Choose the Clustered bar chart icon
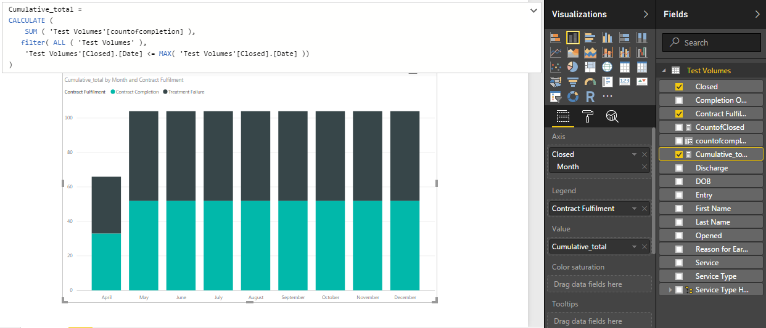 pos(590,38)
